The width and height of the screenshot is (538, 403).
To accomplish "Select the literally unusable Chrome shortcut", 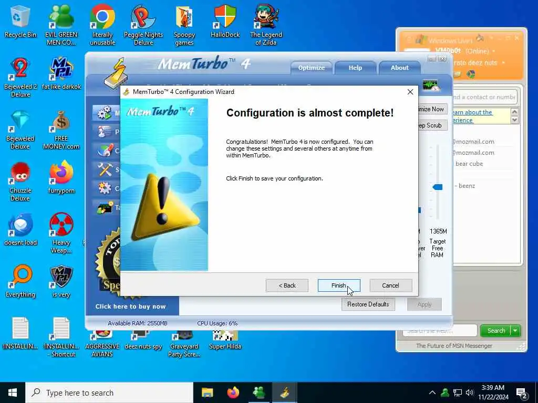I will 102,25.
